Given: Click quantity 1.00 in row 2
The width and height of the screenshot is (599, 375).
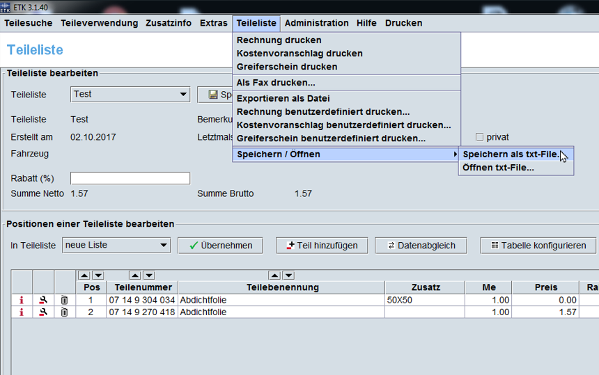Looking at the screenshot, I should point(488,312).
